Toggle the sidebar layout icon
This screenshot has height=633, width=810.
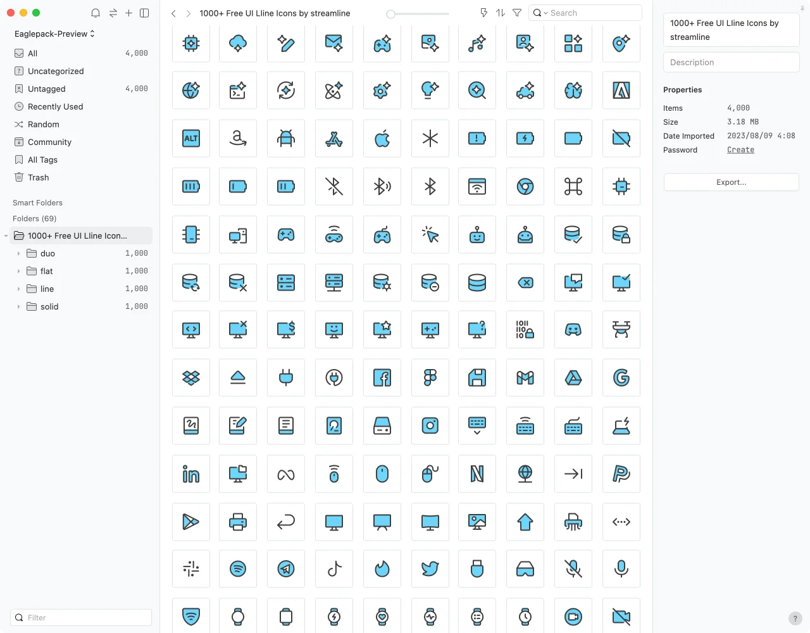click(x=144, y=13)
